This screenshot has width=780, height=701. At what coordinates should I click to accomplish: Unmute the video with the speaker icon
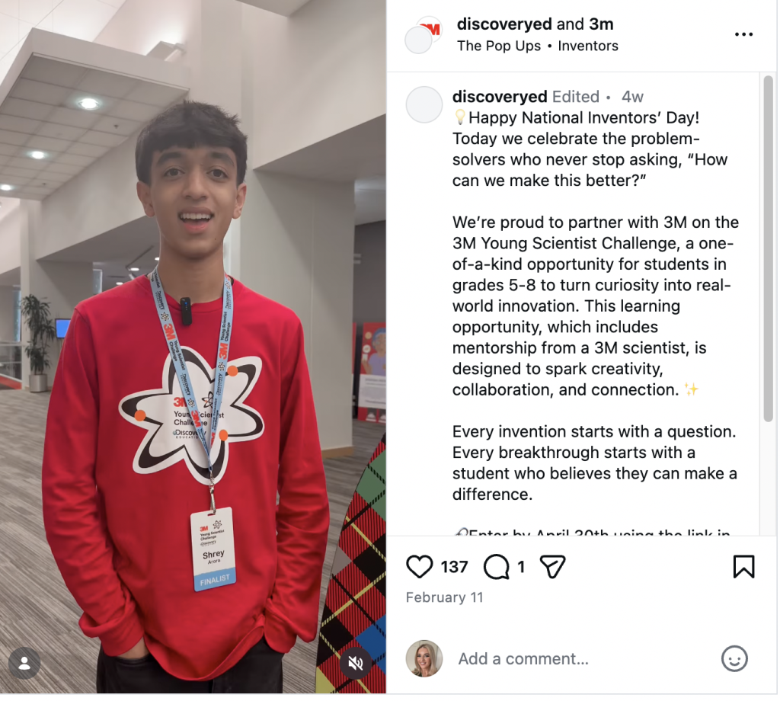(x=355, y=663)
